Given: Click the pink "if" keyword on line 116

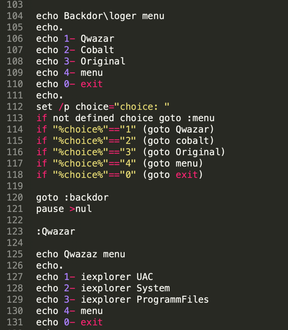Looking at the screenshot, I should [42, 152].
